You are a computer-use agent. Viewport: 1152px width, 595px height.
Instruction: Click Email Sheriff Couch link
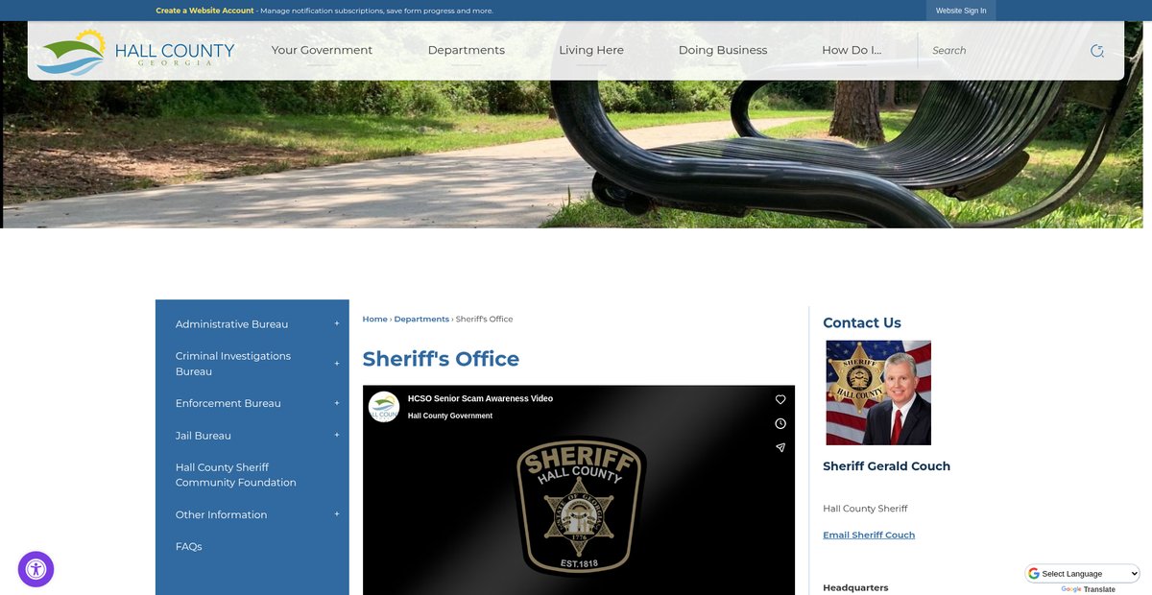[869, 535]
